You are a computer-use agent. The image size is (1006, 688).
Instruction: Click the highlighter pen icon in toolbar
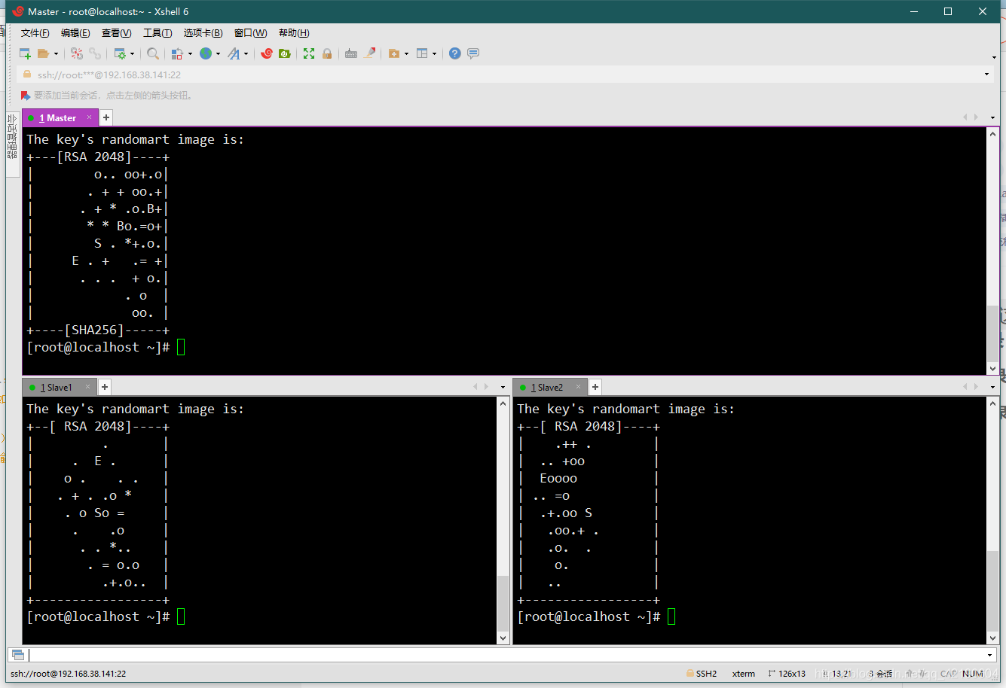[369, 53]
